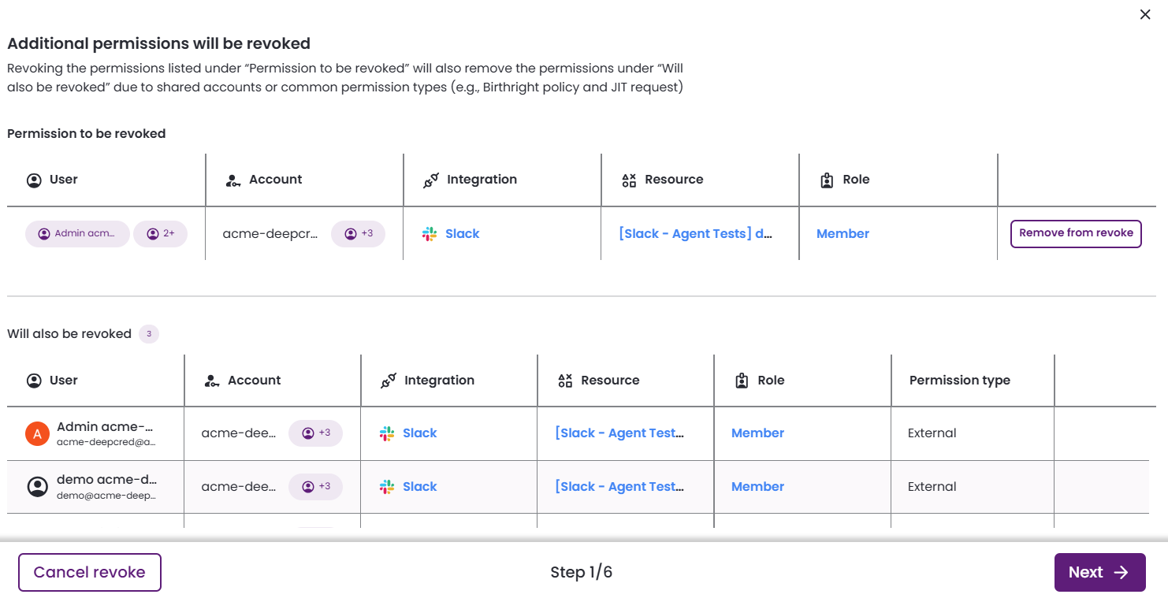Click the Admin acm... user chip

pos(77,234)
